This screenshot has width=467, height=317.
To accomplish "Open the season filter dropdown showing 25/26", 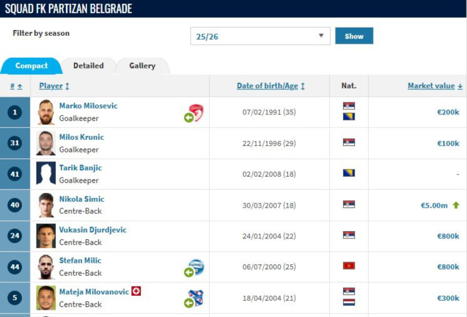I will (260, 36).
